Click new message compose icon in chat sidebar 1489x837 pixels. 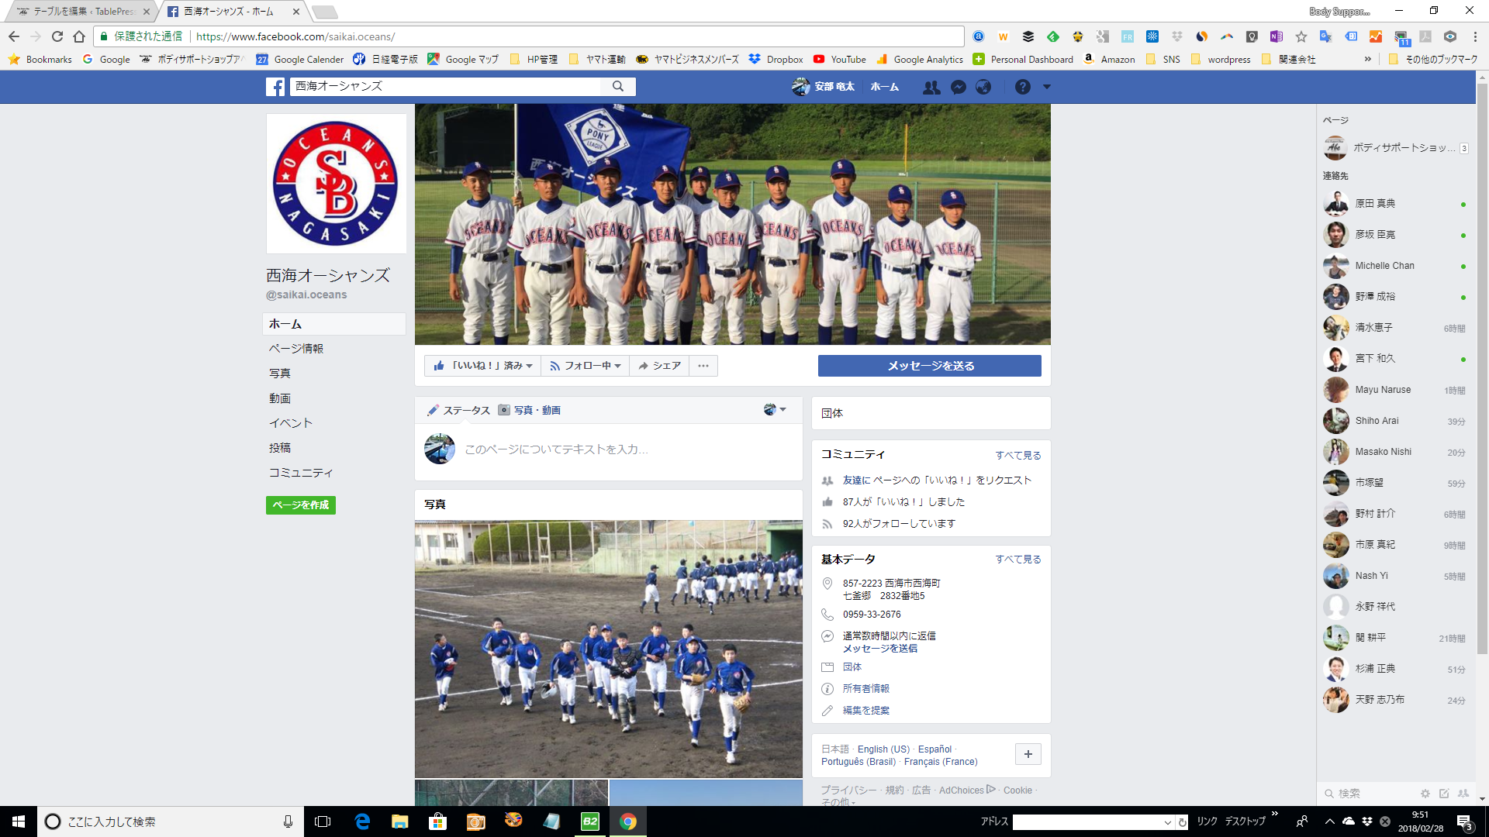coord(1444,794)
